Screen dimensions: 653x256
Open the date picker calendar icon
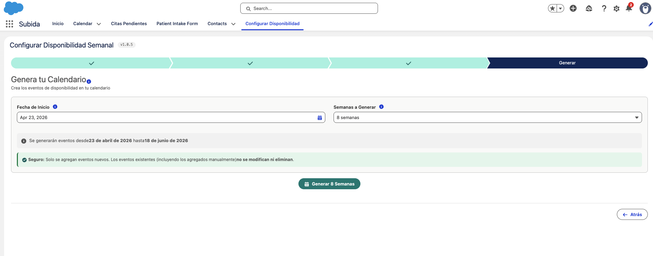tap(320, 118)
